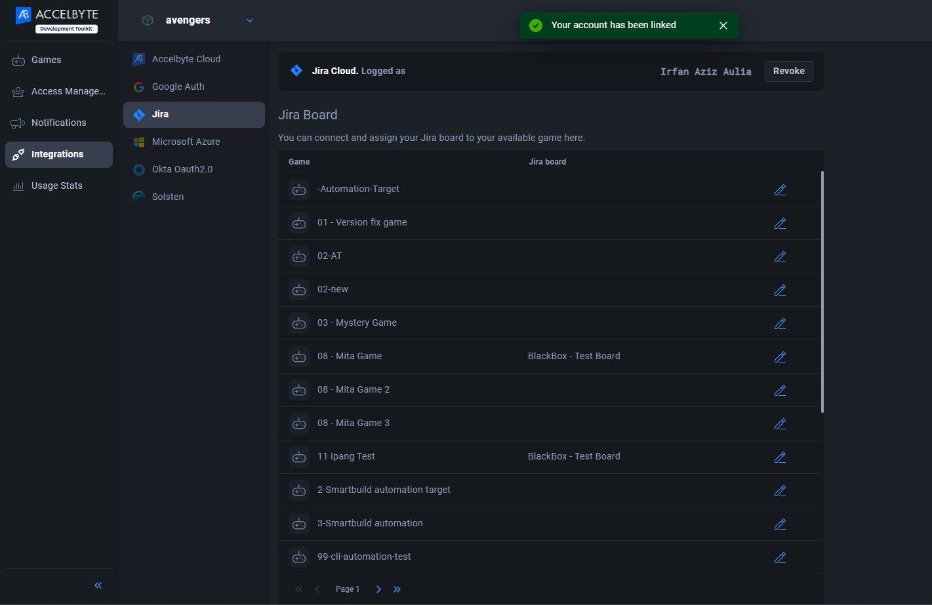The width and height of the screenshot is (932, 605).
Task: Select Microsoft Azure integration
Action: pyautogui.click(x=194, y=142)
